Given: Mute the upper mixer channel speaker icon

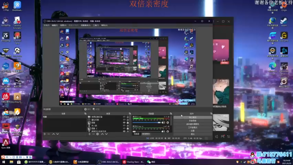Looking at the screenshot, I should coord(163,122).
